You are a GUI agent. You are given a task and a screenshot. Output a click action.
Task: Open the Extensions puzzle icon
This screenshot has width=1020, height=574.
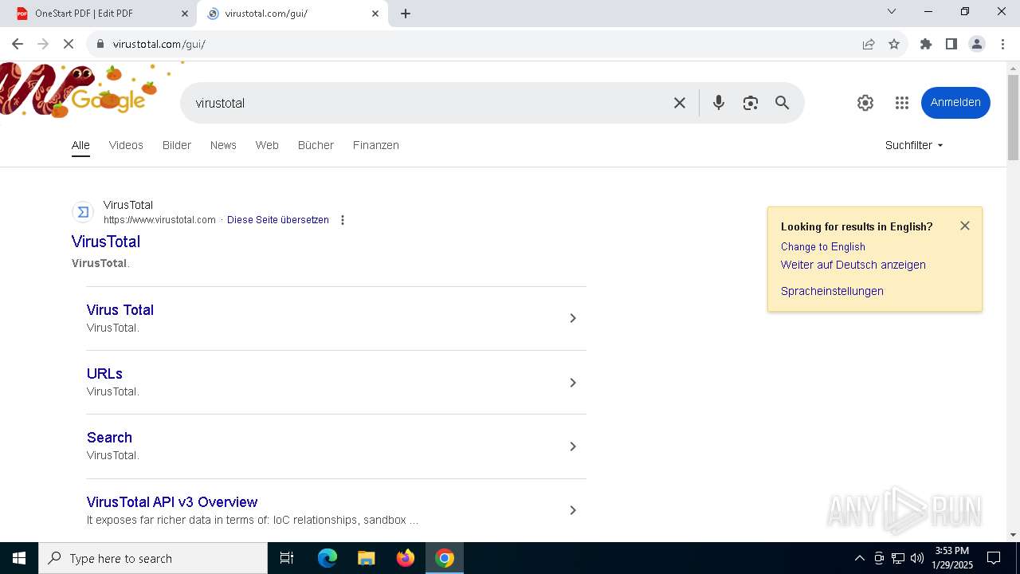click(x=926, y=44)
